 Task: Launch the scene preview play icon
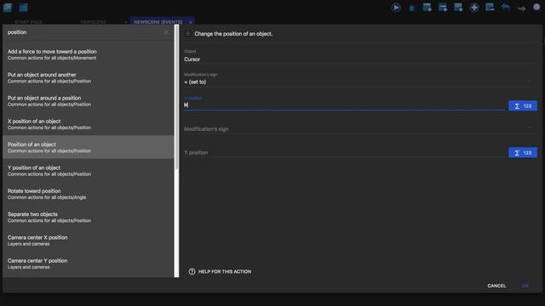coord(395,8)
